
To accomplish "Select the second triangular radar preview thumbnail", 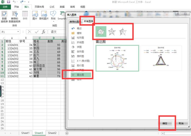I will coord(161,58).
